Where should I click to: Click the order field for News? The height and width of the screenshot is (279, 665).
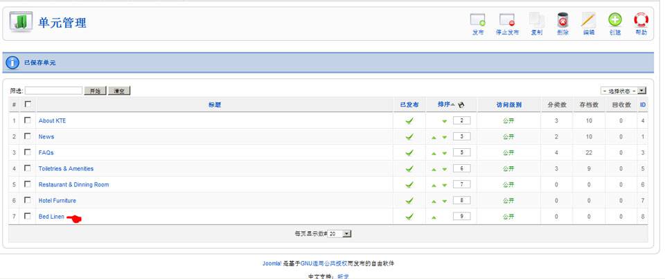click(x=461, y=136)
